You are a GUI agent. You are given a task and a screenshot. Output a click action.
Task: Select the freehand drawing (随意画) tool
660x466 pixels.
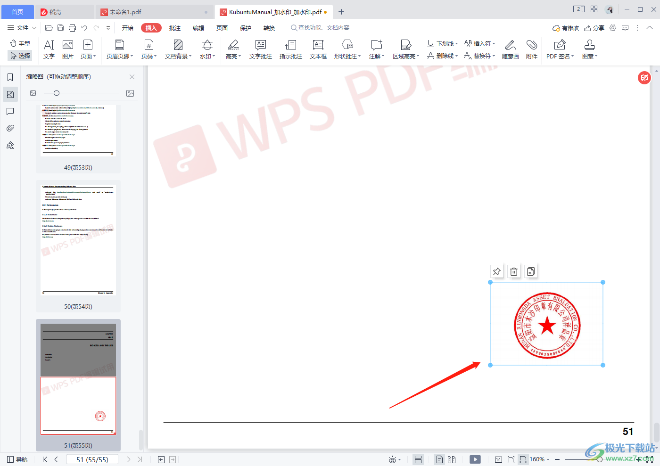511,49
